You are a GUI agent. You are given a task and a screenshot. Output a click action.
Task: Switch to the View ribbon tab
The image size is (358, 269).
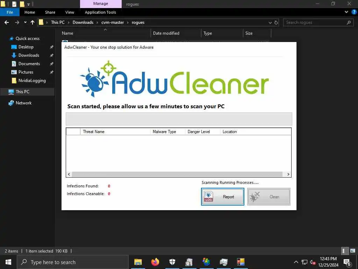(x=70, y=12)
